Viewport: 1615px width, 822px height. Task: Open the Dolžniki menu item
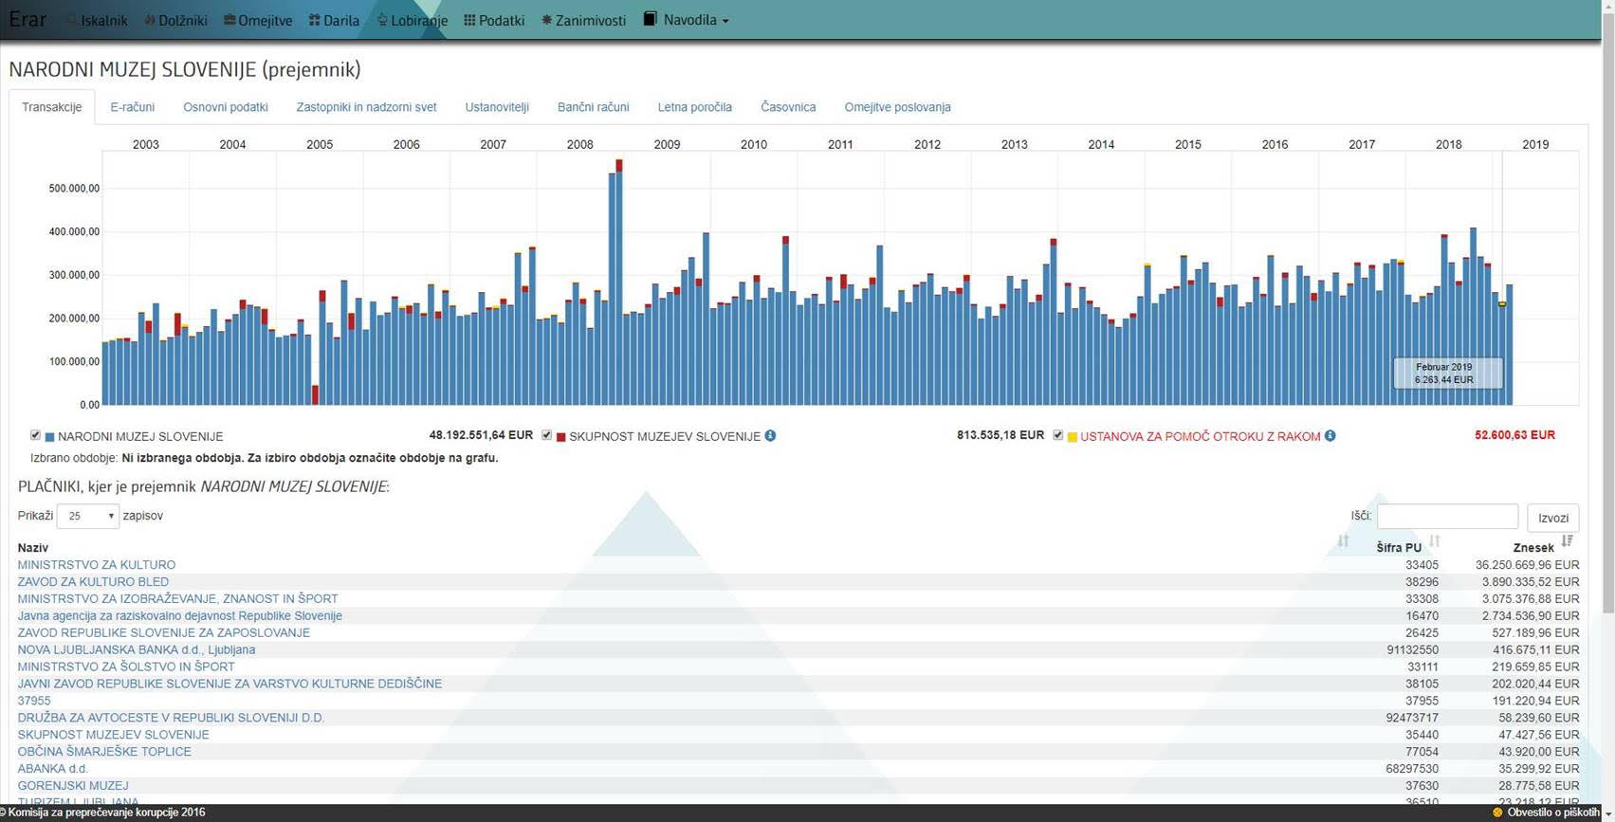[x=175, y=20]
